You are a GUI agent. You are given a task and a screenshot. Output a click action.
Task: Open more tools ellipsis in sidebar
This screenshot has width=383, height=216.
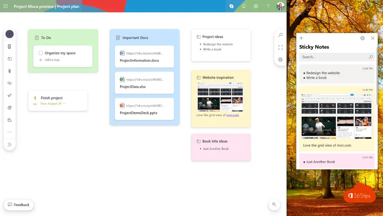point(10,132)
